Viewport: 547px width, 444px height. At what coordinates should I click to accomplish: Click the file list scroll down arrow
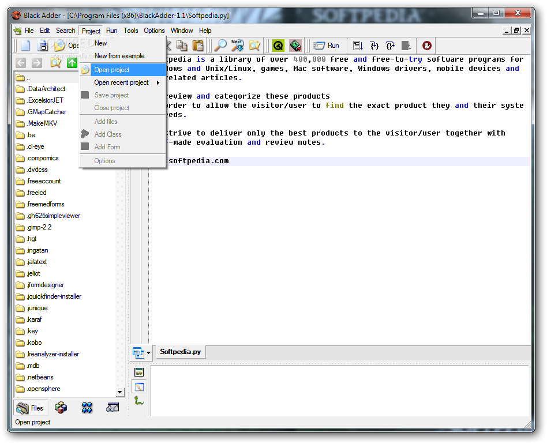point(119,392)
